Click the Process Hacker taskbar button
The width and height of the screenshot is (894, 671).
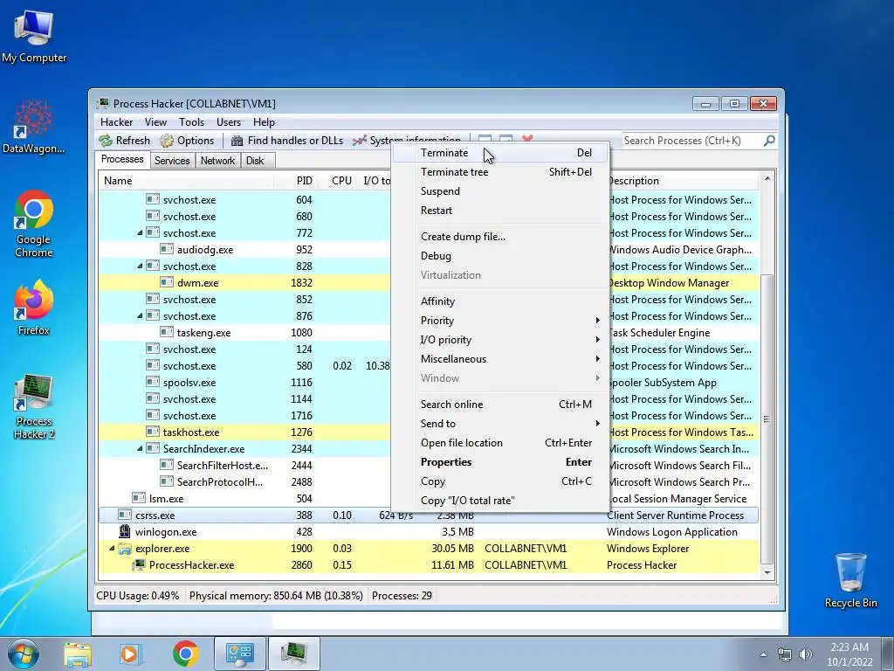pyautogui.click(x=293, y=654)
